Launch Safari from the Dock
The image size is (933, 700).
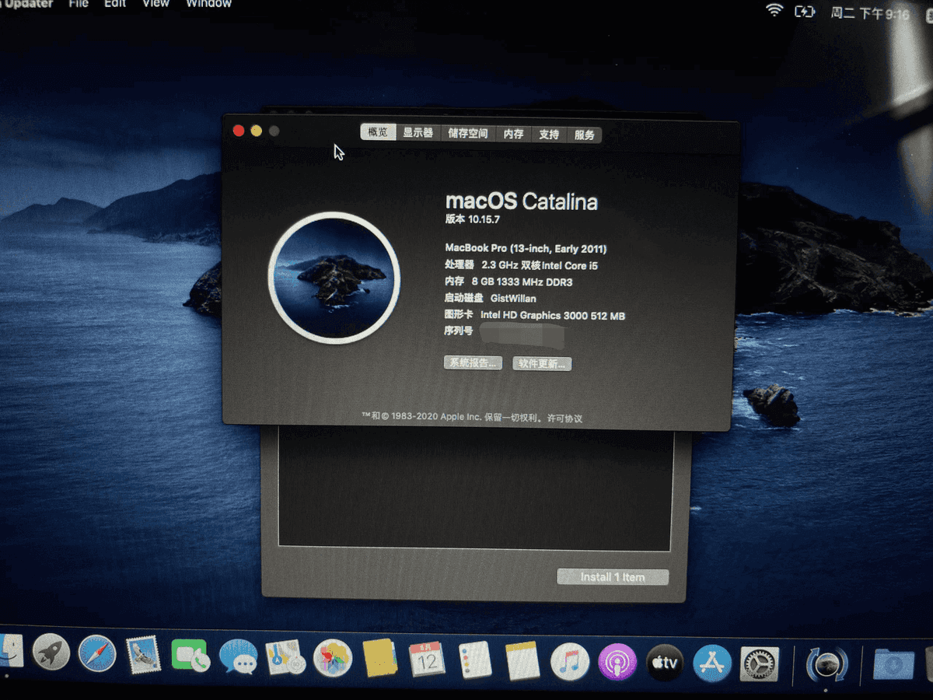pyautogui.click(x=97, y=656)
